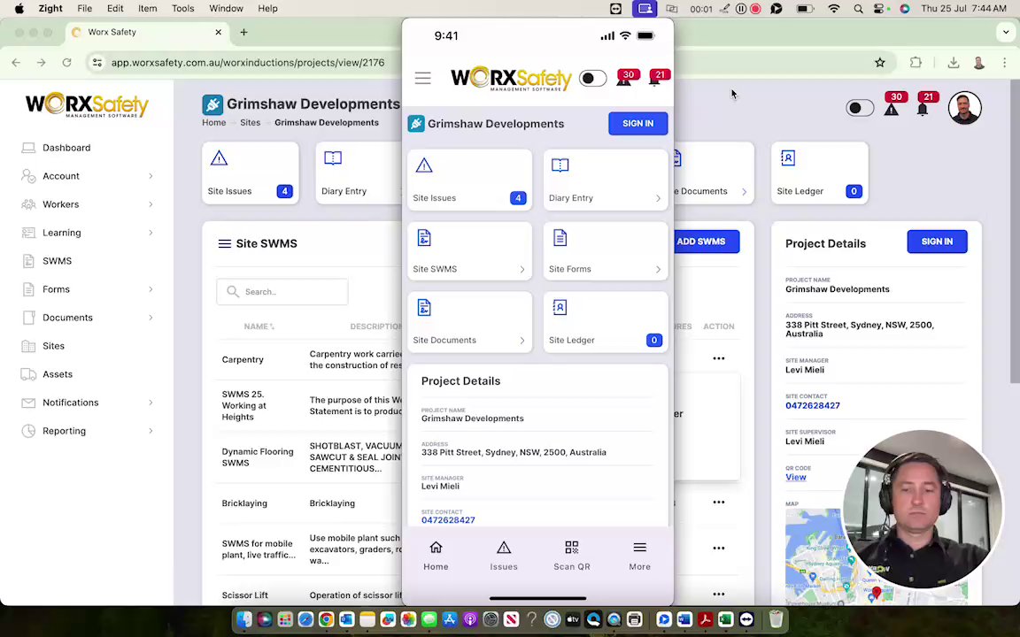Bookmark this page with the star icon
This screenshot has width=1020, height=637.
pyautogui.click(x=879, y=63)
